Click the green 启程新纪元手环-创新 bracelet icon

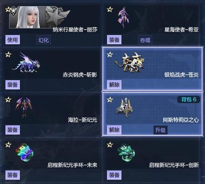126,152
